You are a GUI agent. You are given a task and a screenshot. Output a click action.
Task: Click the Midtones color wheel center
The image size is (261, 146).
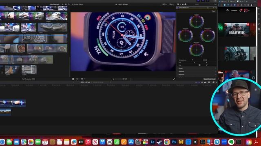(197, 49)
